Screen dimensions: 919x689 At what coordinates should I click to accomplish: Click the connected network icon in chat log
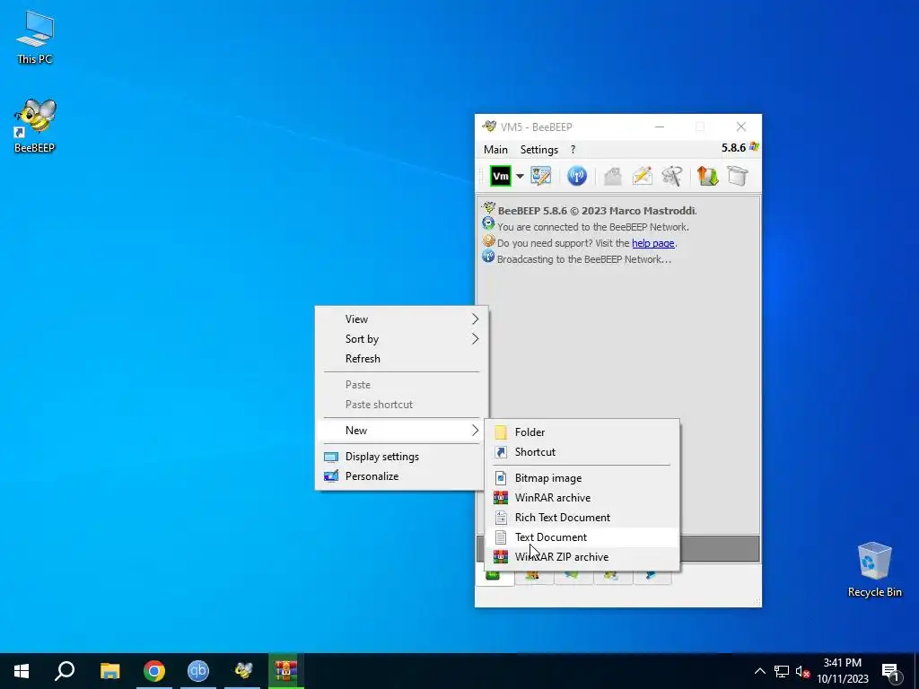tap(488, 223)
